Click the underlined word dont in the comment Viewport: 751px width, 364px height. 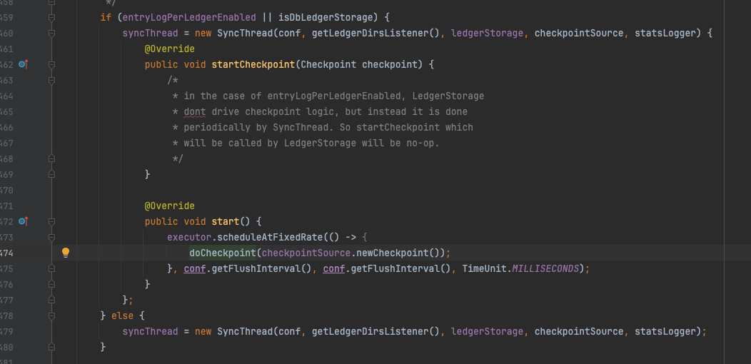(194, 111)
